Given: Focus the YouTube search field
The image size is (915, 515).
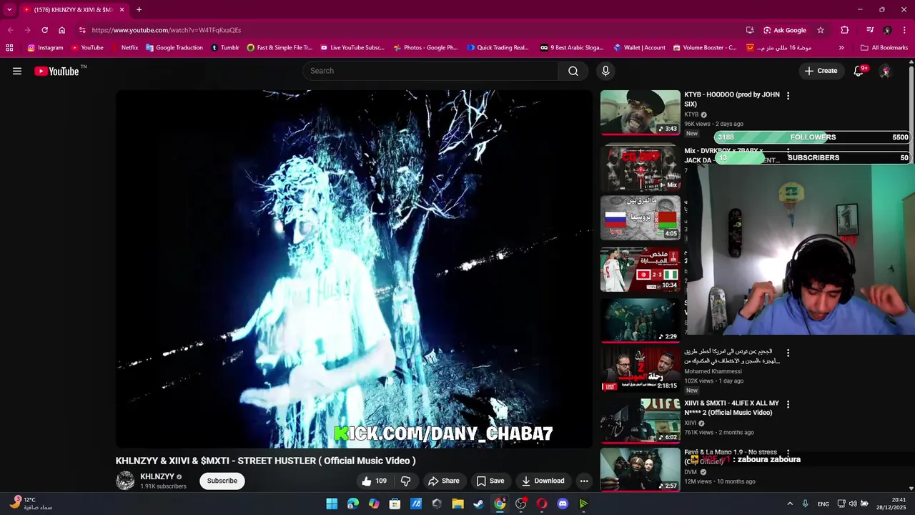Looking at the screenshot, I should coord(430,71).
